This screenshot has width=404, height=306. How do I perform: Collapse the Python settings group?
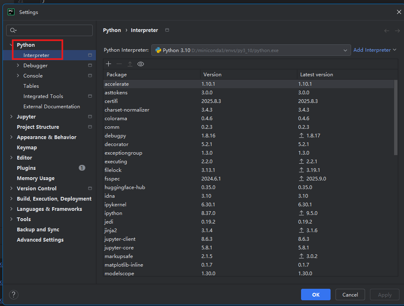click(11, 45)
